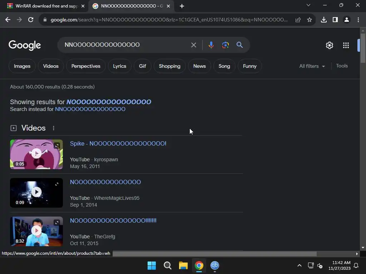The height and width of the screenshot is (274, 366).
Task: Start a voice search with the microphone
Action: (211, 45)
